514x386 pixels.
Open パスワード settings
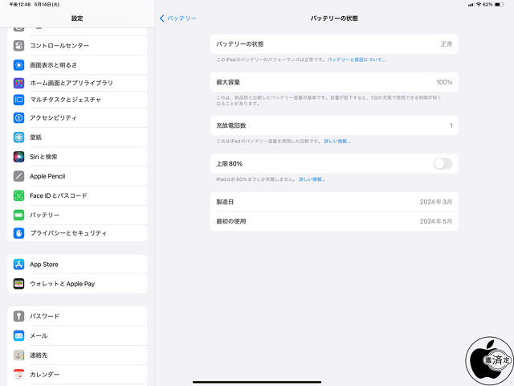click(77, 316)
